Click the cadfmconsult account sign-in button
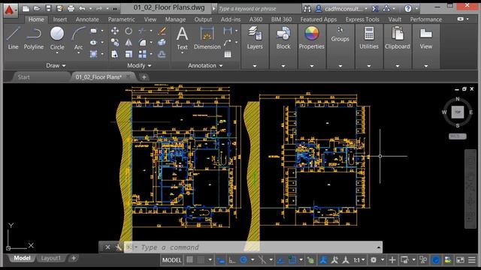The width and height of the screenshot is (481, 270). click(341, 9)
